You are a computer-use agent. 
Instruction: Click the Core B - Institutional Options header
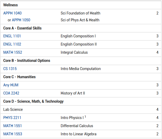click(27, 61)
